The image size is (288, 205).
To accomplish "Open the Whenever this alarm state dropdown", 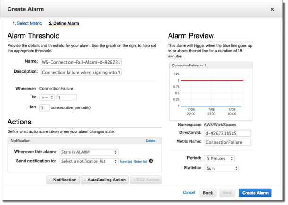I will click(88, 152).
